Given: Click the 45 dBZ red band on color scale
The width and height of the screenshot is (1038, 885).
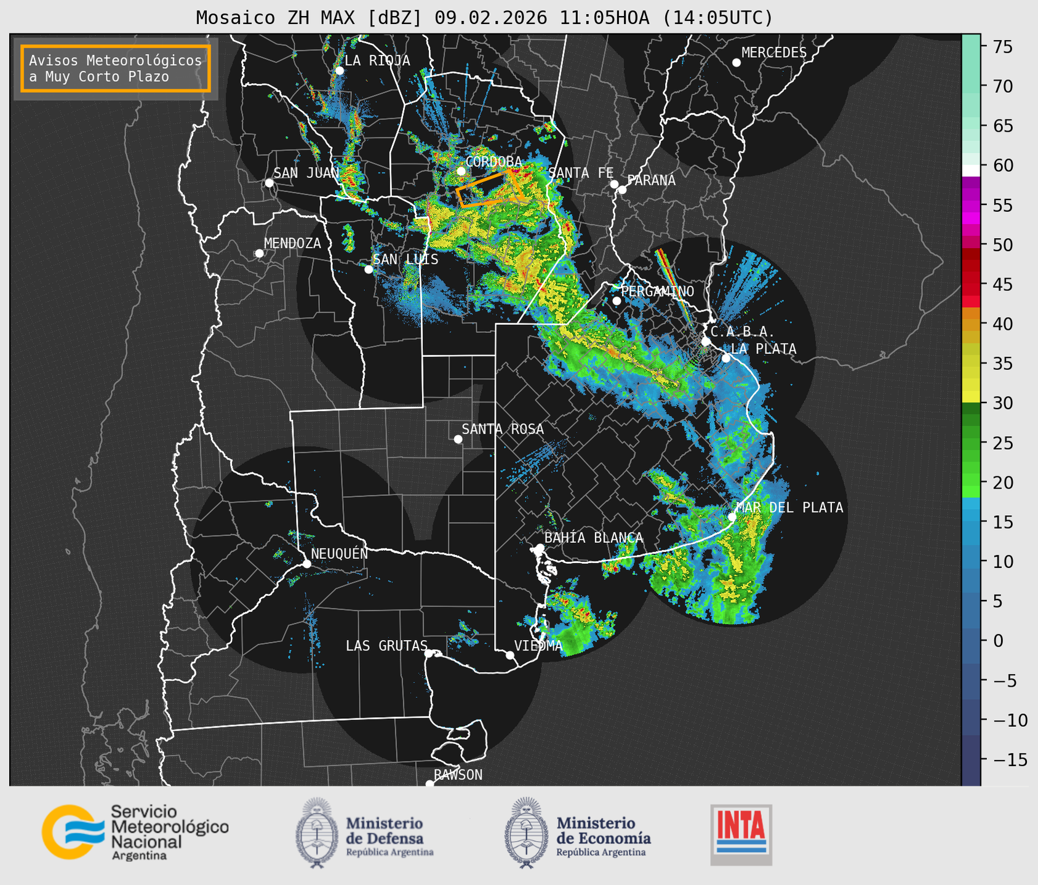Looking at the screenshot, I should (x=971, y=284).
